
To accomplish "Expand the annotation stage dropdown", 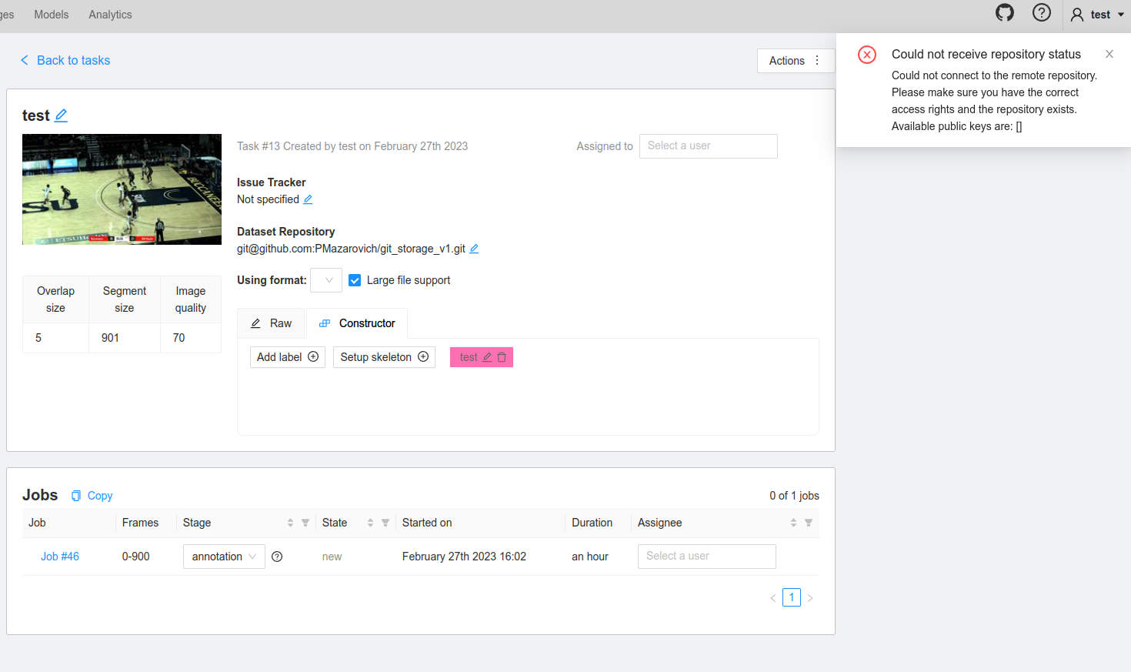I will (x=224, y=557).
